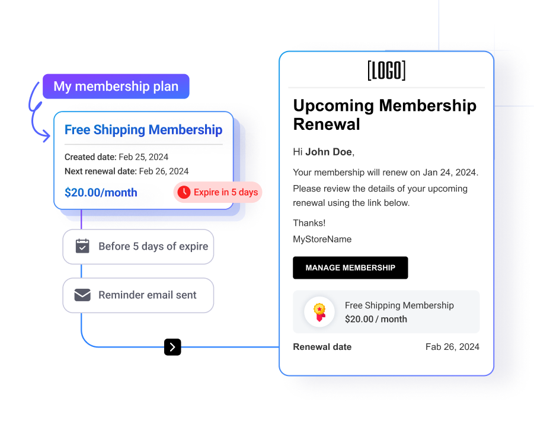Click the black chevron arrow connector
Screen dimensions: 534x427
172,347
